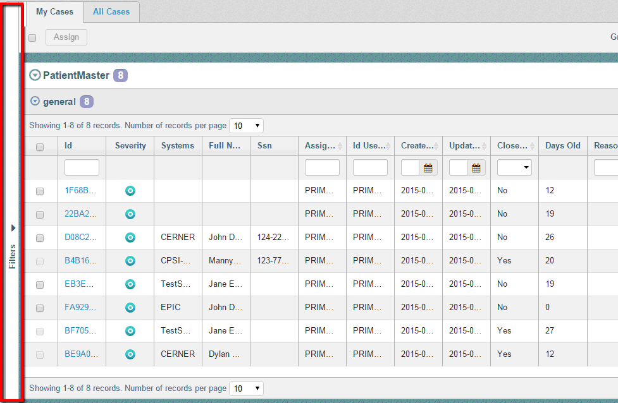Open bottom records per page dropdown
Viewport: 618px width, 403px height.
[x=246, y=388]
